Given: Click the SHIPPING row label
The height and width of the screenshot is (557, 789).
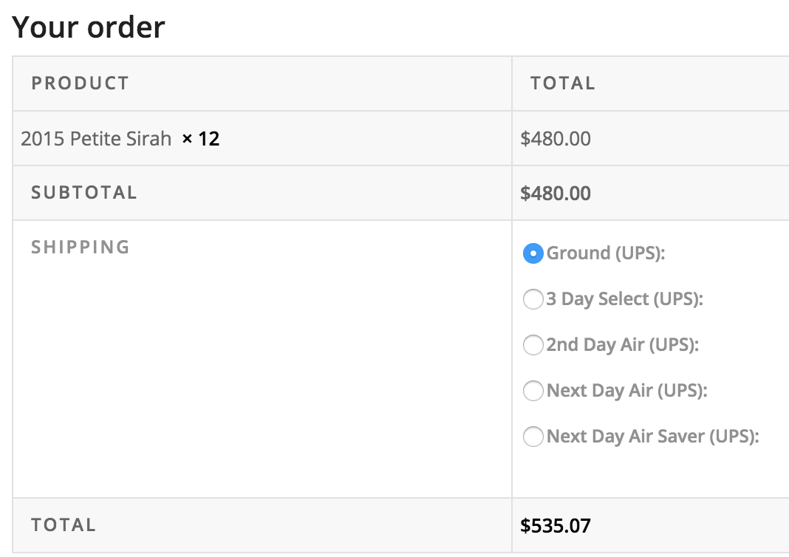Looking at the screenshot, I should [x=81, y=247].
